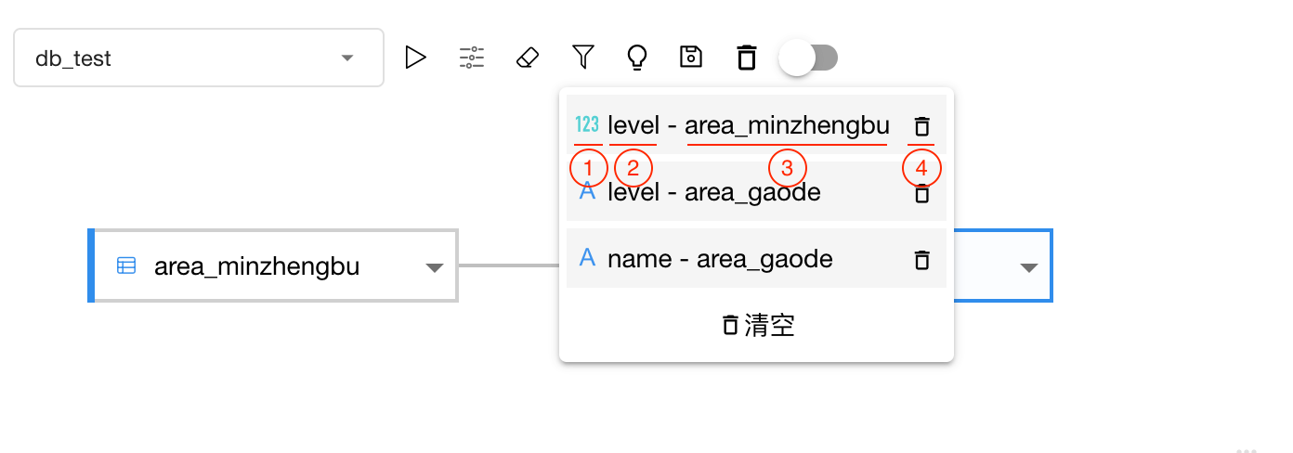This screenshot has height=453, width=1293.
Task: Click the lightbulb hint icon
Action: point(636,58)
